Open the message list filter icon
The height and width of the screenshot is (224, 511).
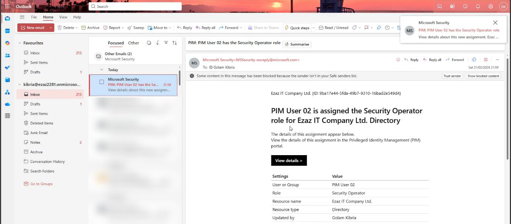[166, 43]
